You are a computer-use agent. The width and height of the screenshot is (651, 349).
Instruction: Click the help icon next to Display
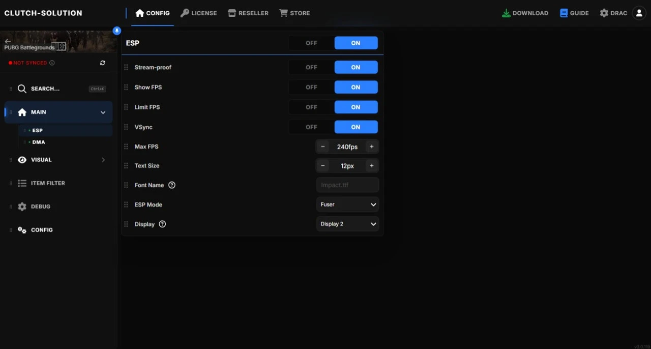(x=162, y=224)
